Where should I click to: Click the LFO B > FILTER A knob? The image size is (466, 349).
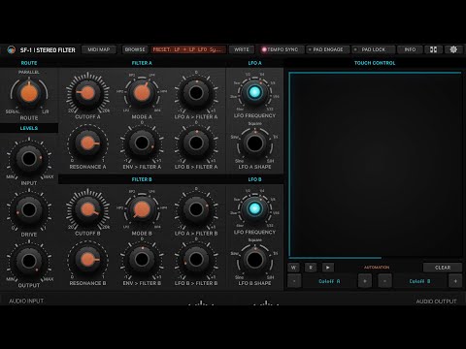tap(196, 143)
